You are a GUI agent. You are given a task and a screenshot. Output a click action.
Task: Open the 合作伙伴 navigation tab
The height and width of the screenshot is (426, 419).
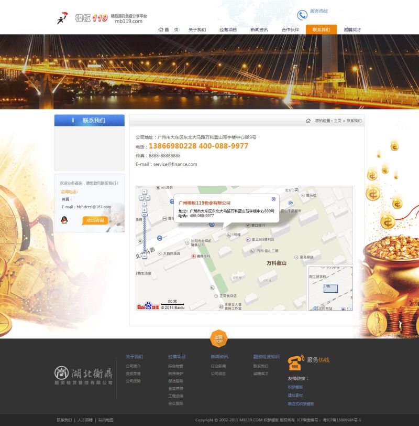click(290, 29)
